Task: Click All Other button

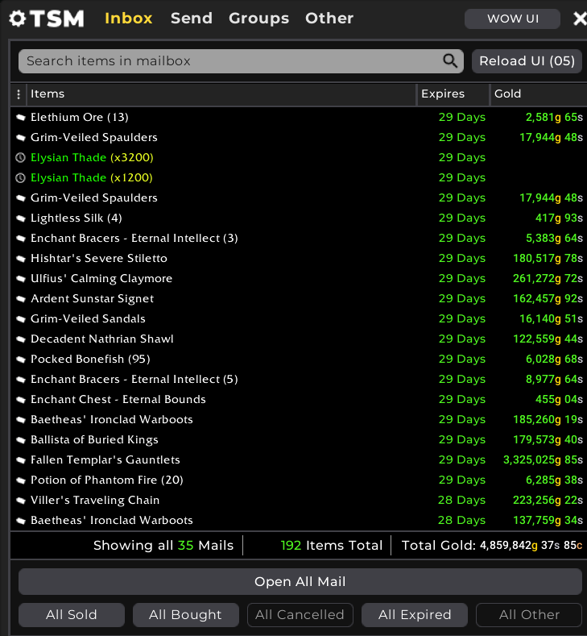Action: point(529,615)
